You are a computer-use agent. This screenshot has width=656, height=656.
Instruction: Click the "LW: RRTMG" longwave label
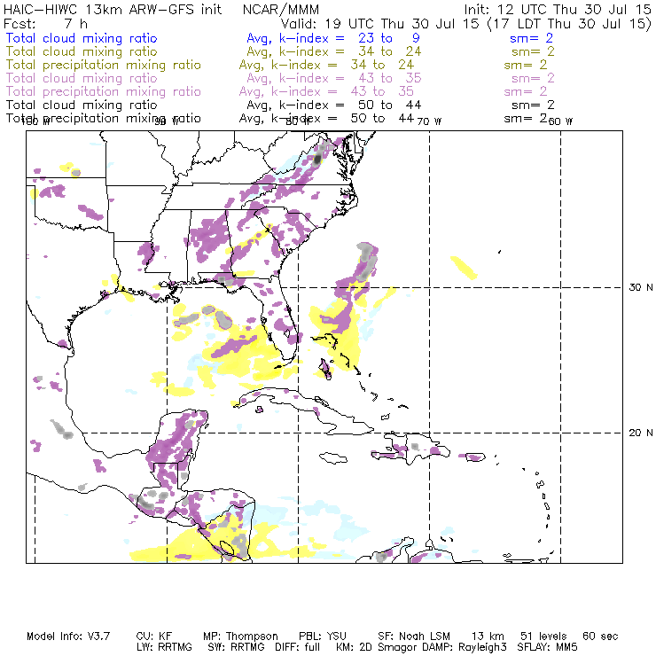[164, 647]
